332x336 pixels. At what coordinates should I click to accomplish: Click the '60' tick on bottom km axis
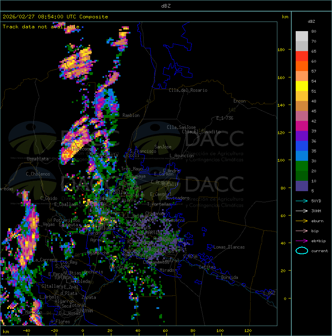165,331
